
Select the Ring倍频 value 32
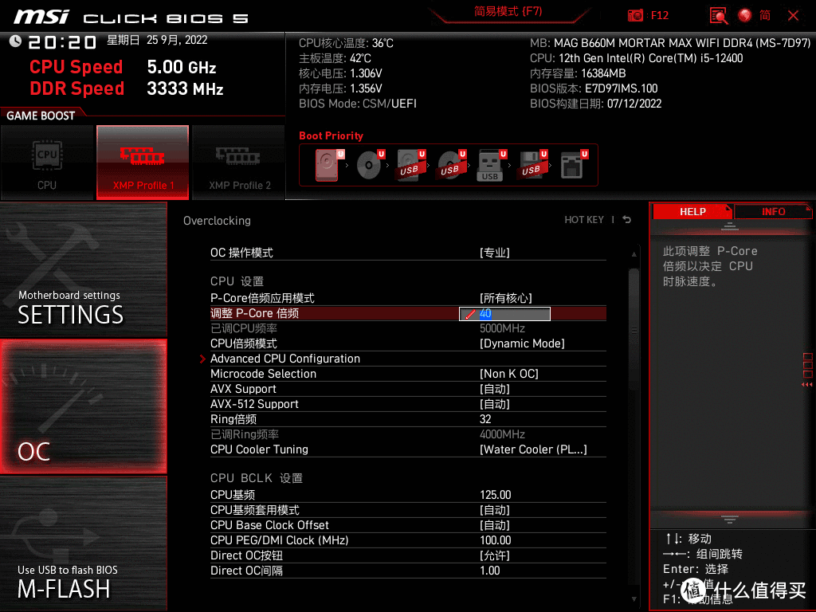[x=485, y=419]
